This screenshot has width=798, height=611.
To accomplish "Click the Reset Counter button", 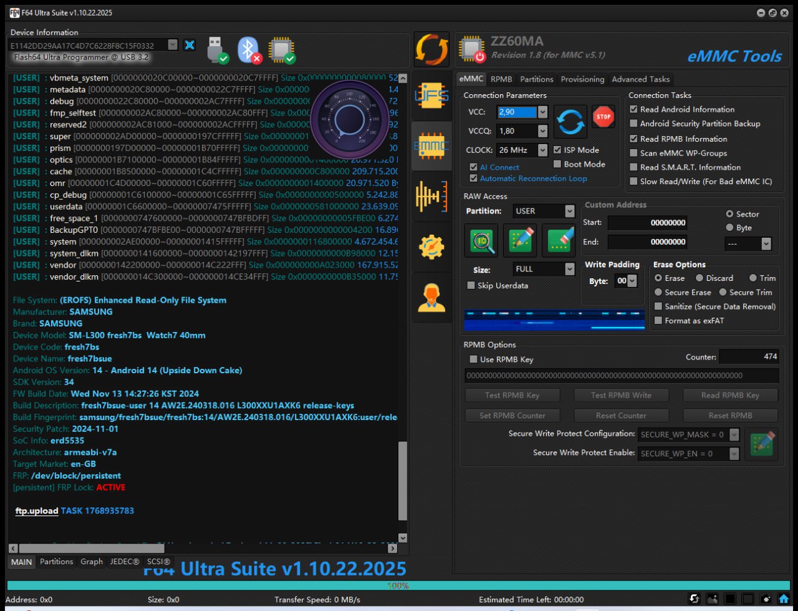I will pos(621,415).
